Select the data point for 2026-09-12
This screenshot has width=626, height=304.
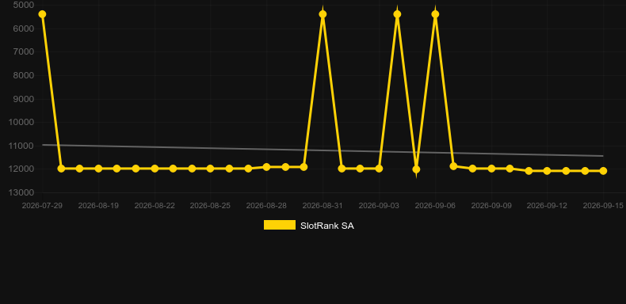547,171
